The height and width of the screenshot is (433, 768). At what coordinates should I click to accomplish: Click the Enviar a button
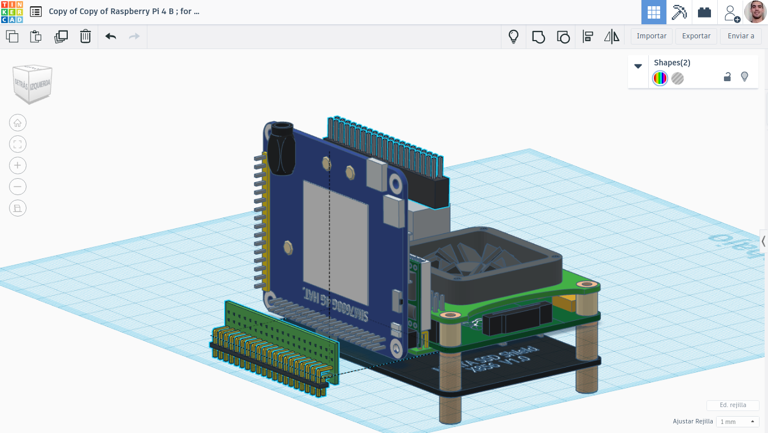click(x=741, y=36)
